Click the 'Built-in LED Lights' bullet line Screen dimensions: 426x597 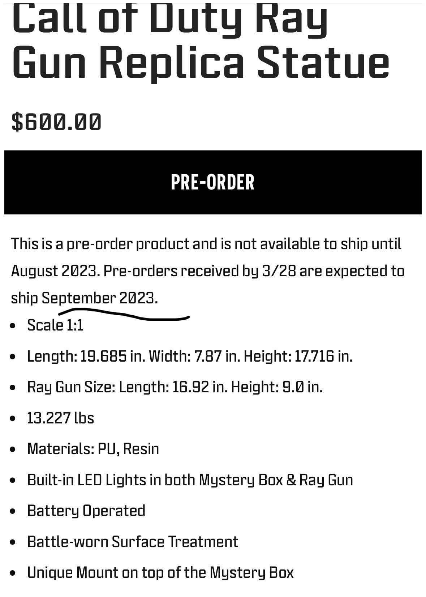click(190, 480)
